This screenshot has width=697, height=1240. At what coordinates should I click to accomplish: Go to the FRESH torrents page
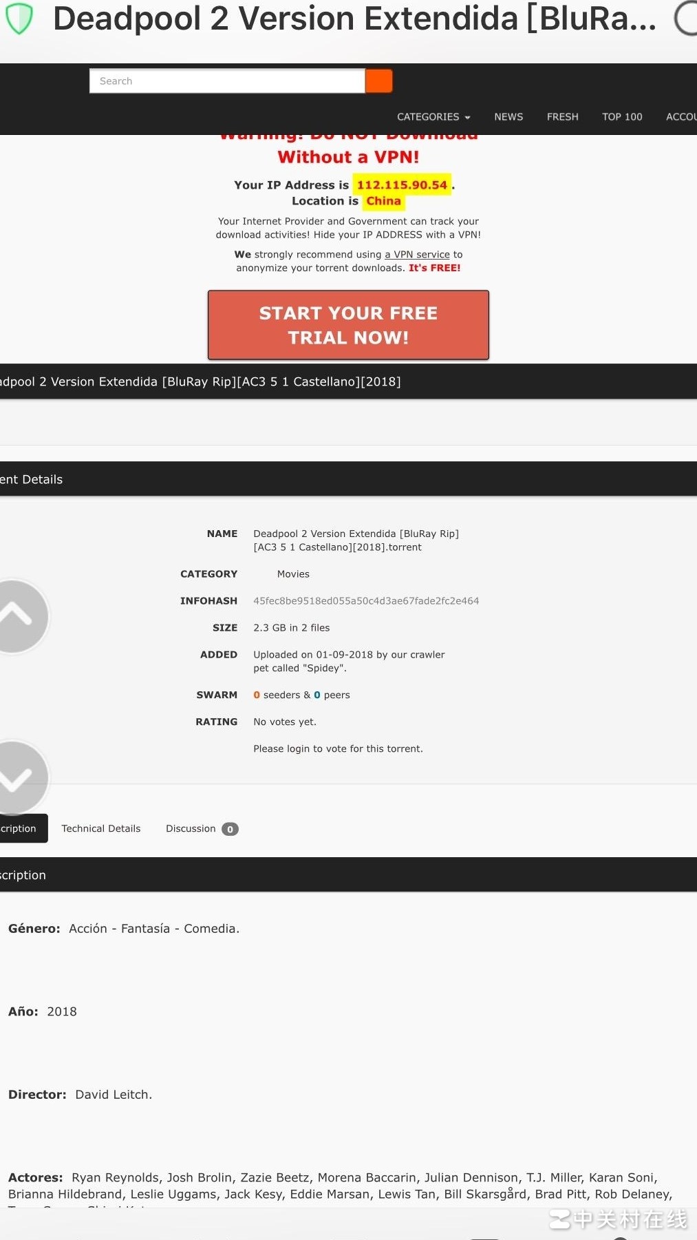coord(562,117)
